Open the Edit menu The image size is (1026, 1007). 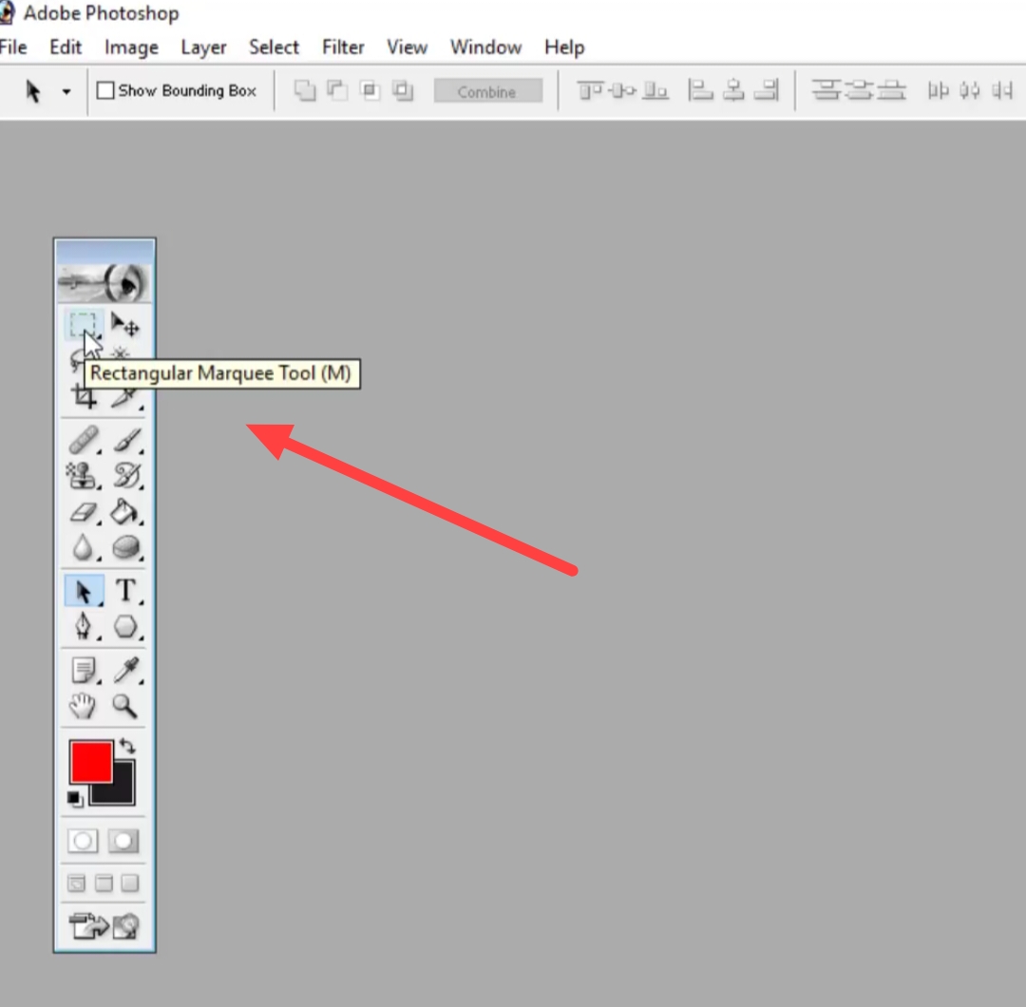(x=66, y=47)
